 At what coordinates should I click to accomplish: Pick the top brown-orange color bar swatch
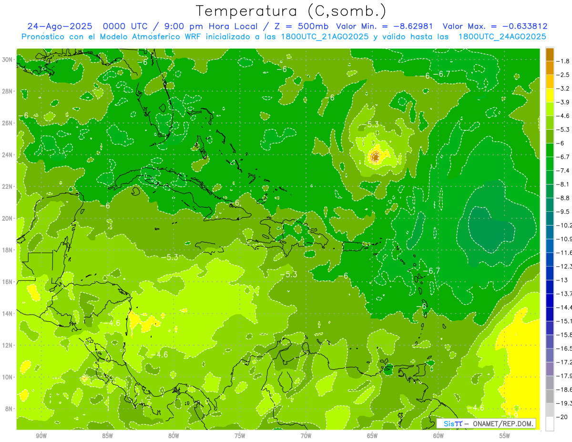[x=550, y=54]
